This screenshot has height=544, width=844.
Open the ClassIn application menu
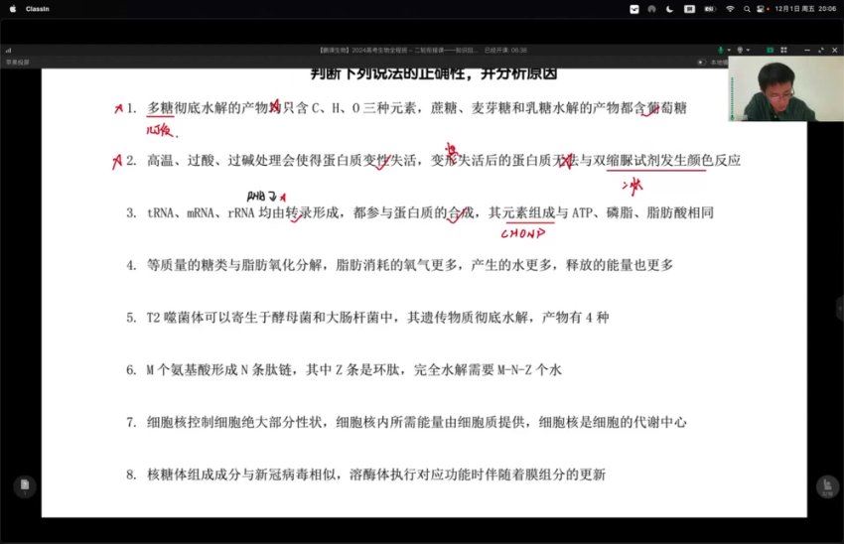[x=37, y=9]
